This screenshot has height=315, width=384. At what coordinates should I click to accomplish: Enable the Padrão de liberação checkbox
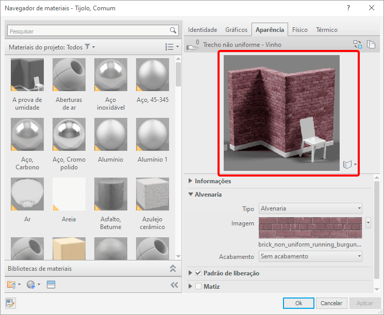[198, 273]
